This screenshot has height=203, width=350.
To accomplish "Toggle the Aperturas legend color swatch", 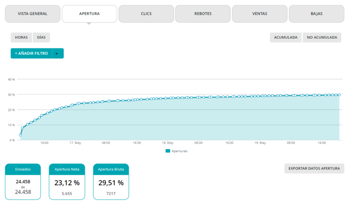I will click(167, 151).
